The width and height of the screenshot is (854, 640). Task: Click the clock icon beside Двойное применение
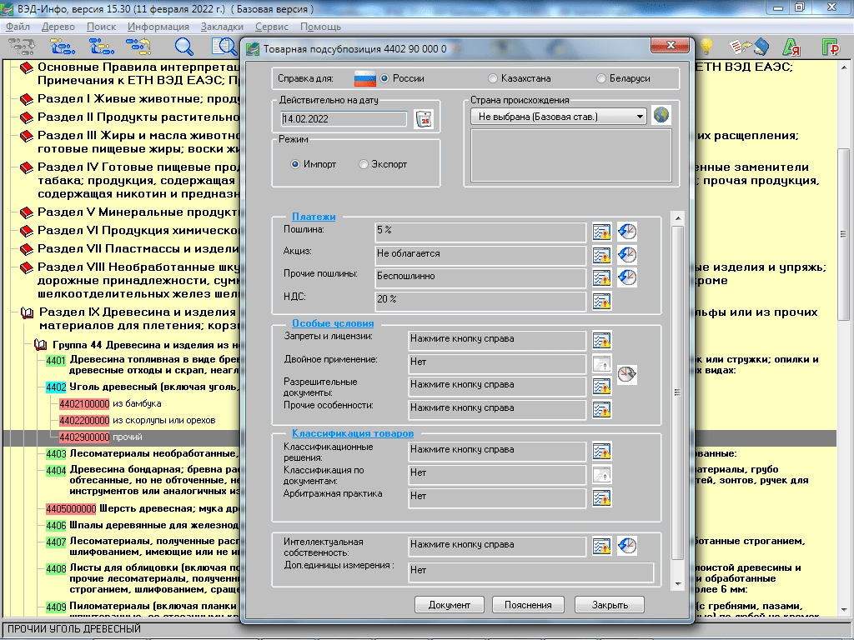[627, 374]
